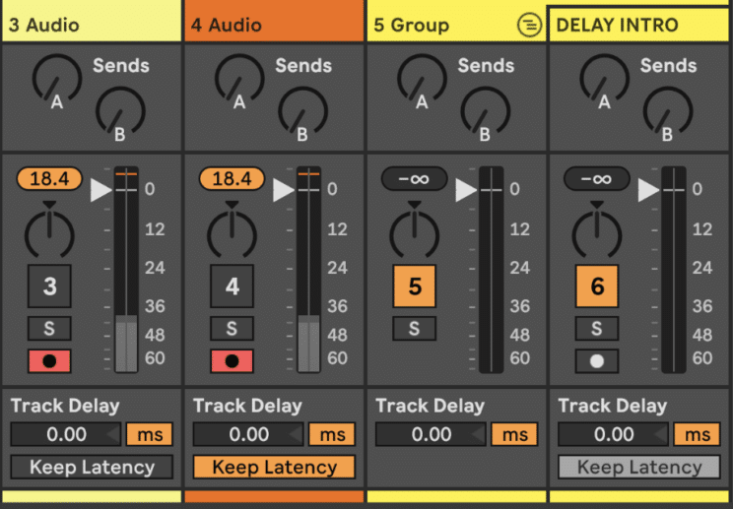Select the 3 Audio track header
The height and width of the screenshot is (509, 733).
coord(92,22)
